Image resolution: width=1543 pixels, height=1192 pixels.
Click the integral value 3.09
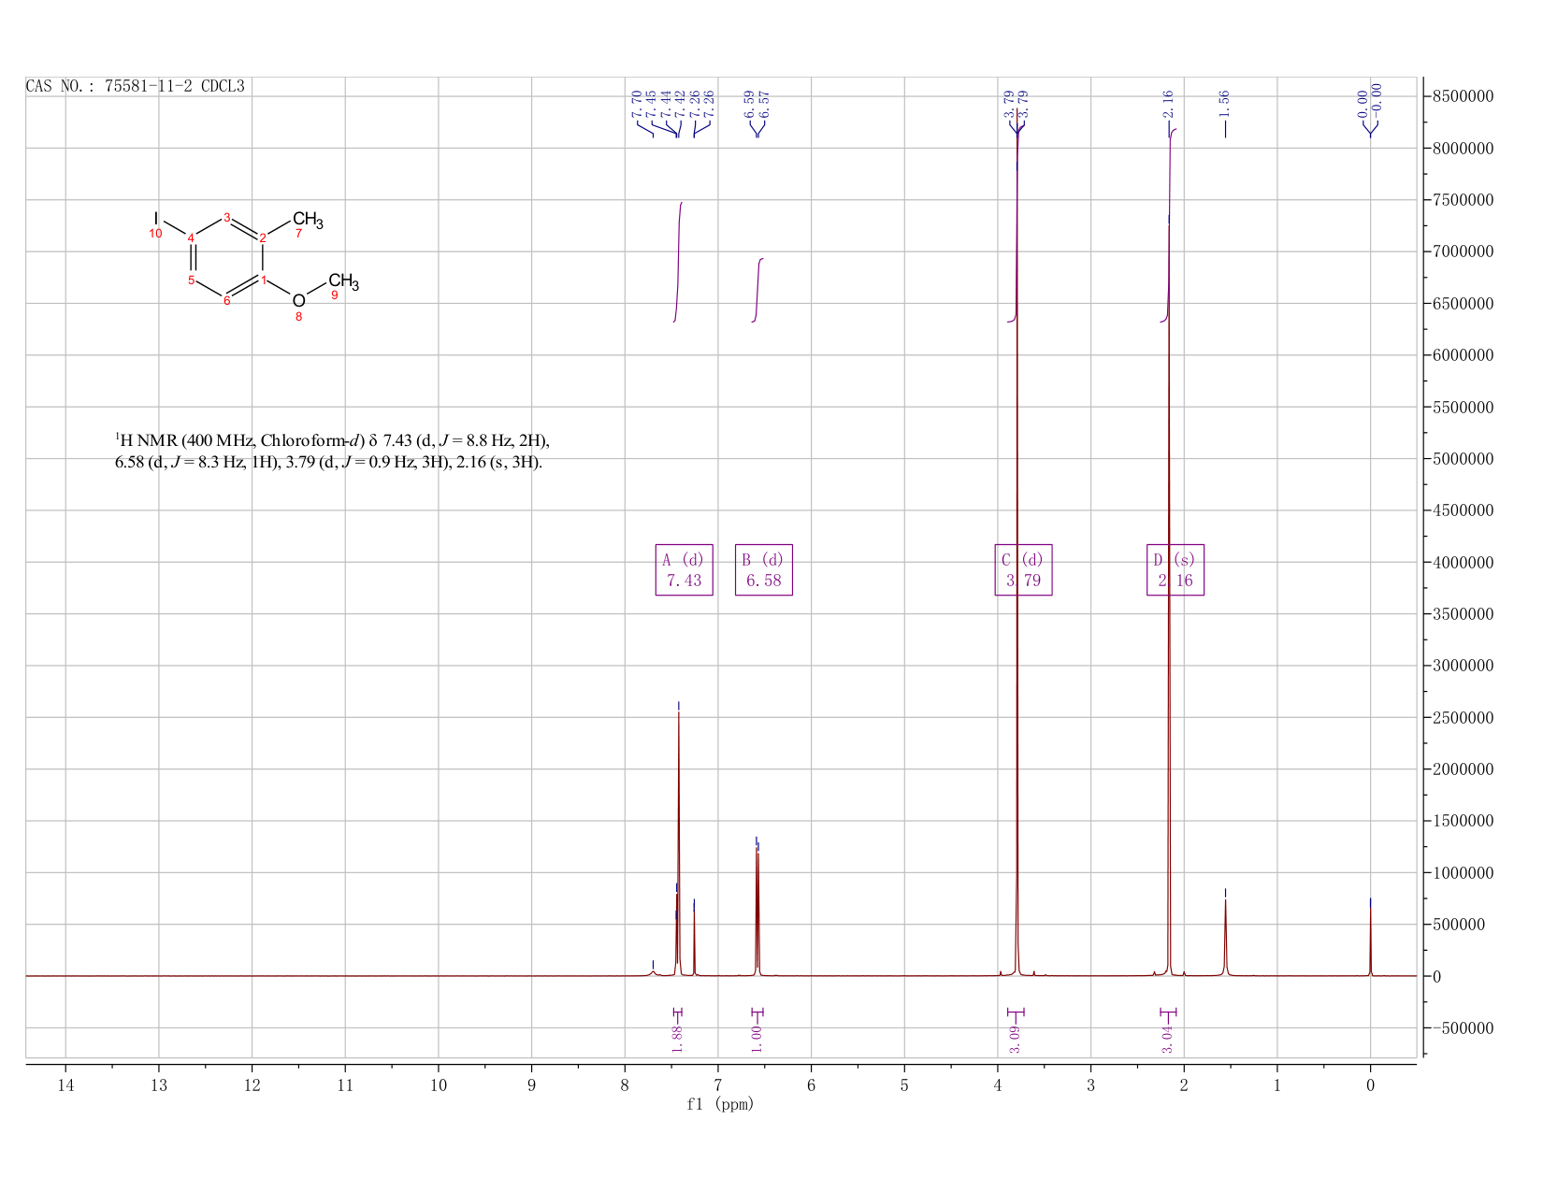pos(1016,1039)
